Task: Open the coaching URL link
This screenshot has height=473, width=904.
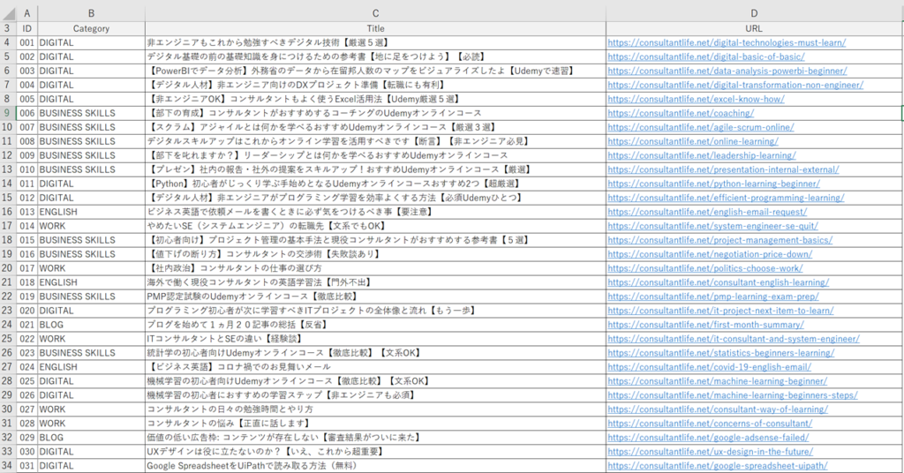Action: coord(681,113)
